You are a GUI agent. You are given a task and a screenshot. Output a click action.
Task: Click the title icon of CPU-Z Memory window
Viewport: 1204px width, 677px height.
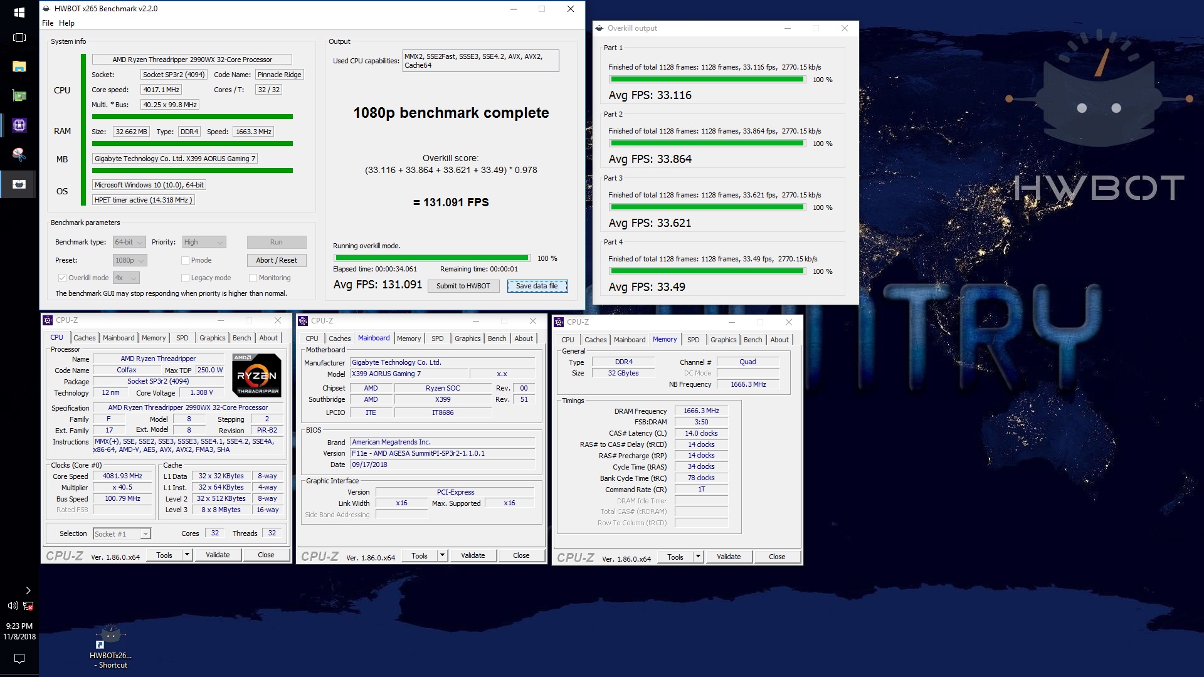coord(559,322)
